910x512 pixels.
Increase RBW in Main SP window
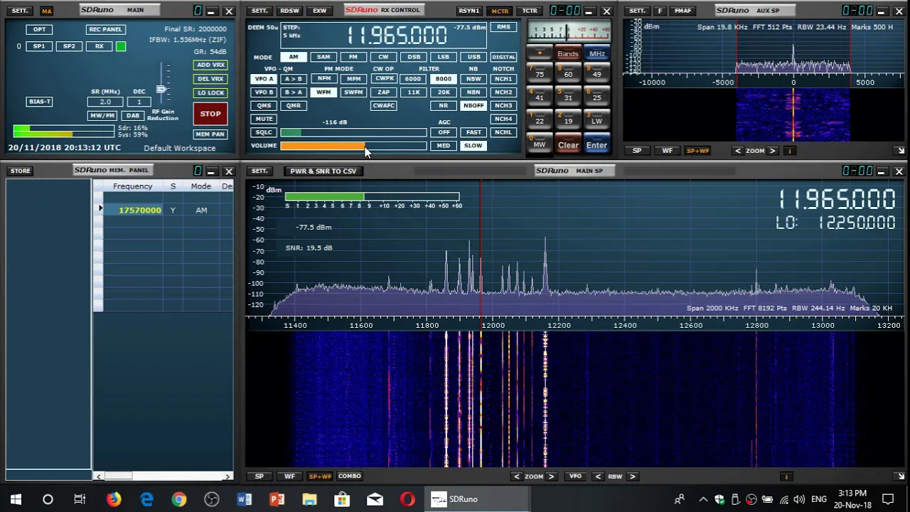632,476
